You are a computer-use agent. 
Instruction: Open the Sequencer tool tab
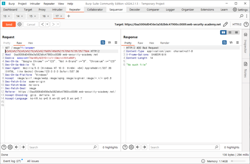pos(116,10)
